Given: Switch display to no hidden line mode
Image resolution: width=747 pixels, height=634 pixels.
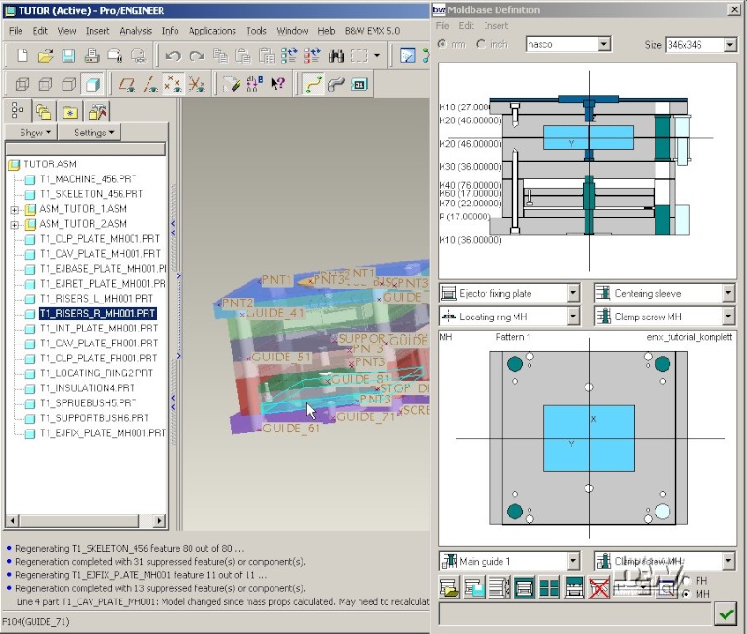Looking at the screenshot, I should click(x=69, y=85).
